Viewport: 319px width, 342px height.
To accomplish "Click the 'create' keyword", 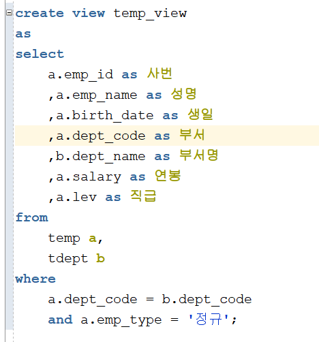I will (40, 13).
